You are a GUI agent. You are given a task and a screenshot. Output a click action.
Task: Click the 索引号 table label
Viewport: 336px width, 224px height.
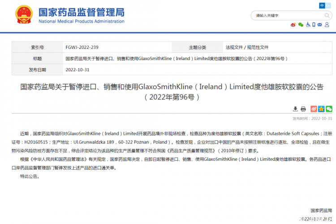click(38, 47)
